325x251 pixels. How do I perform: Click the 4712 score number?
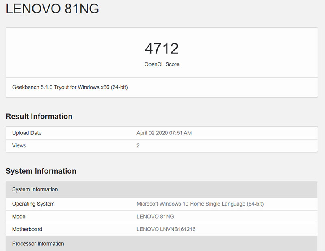click(162, 49)
